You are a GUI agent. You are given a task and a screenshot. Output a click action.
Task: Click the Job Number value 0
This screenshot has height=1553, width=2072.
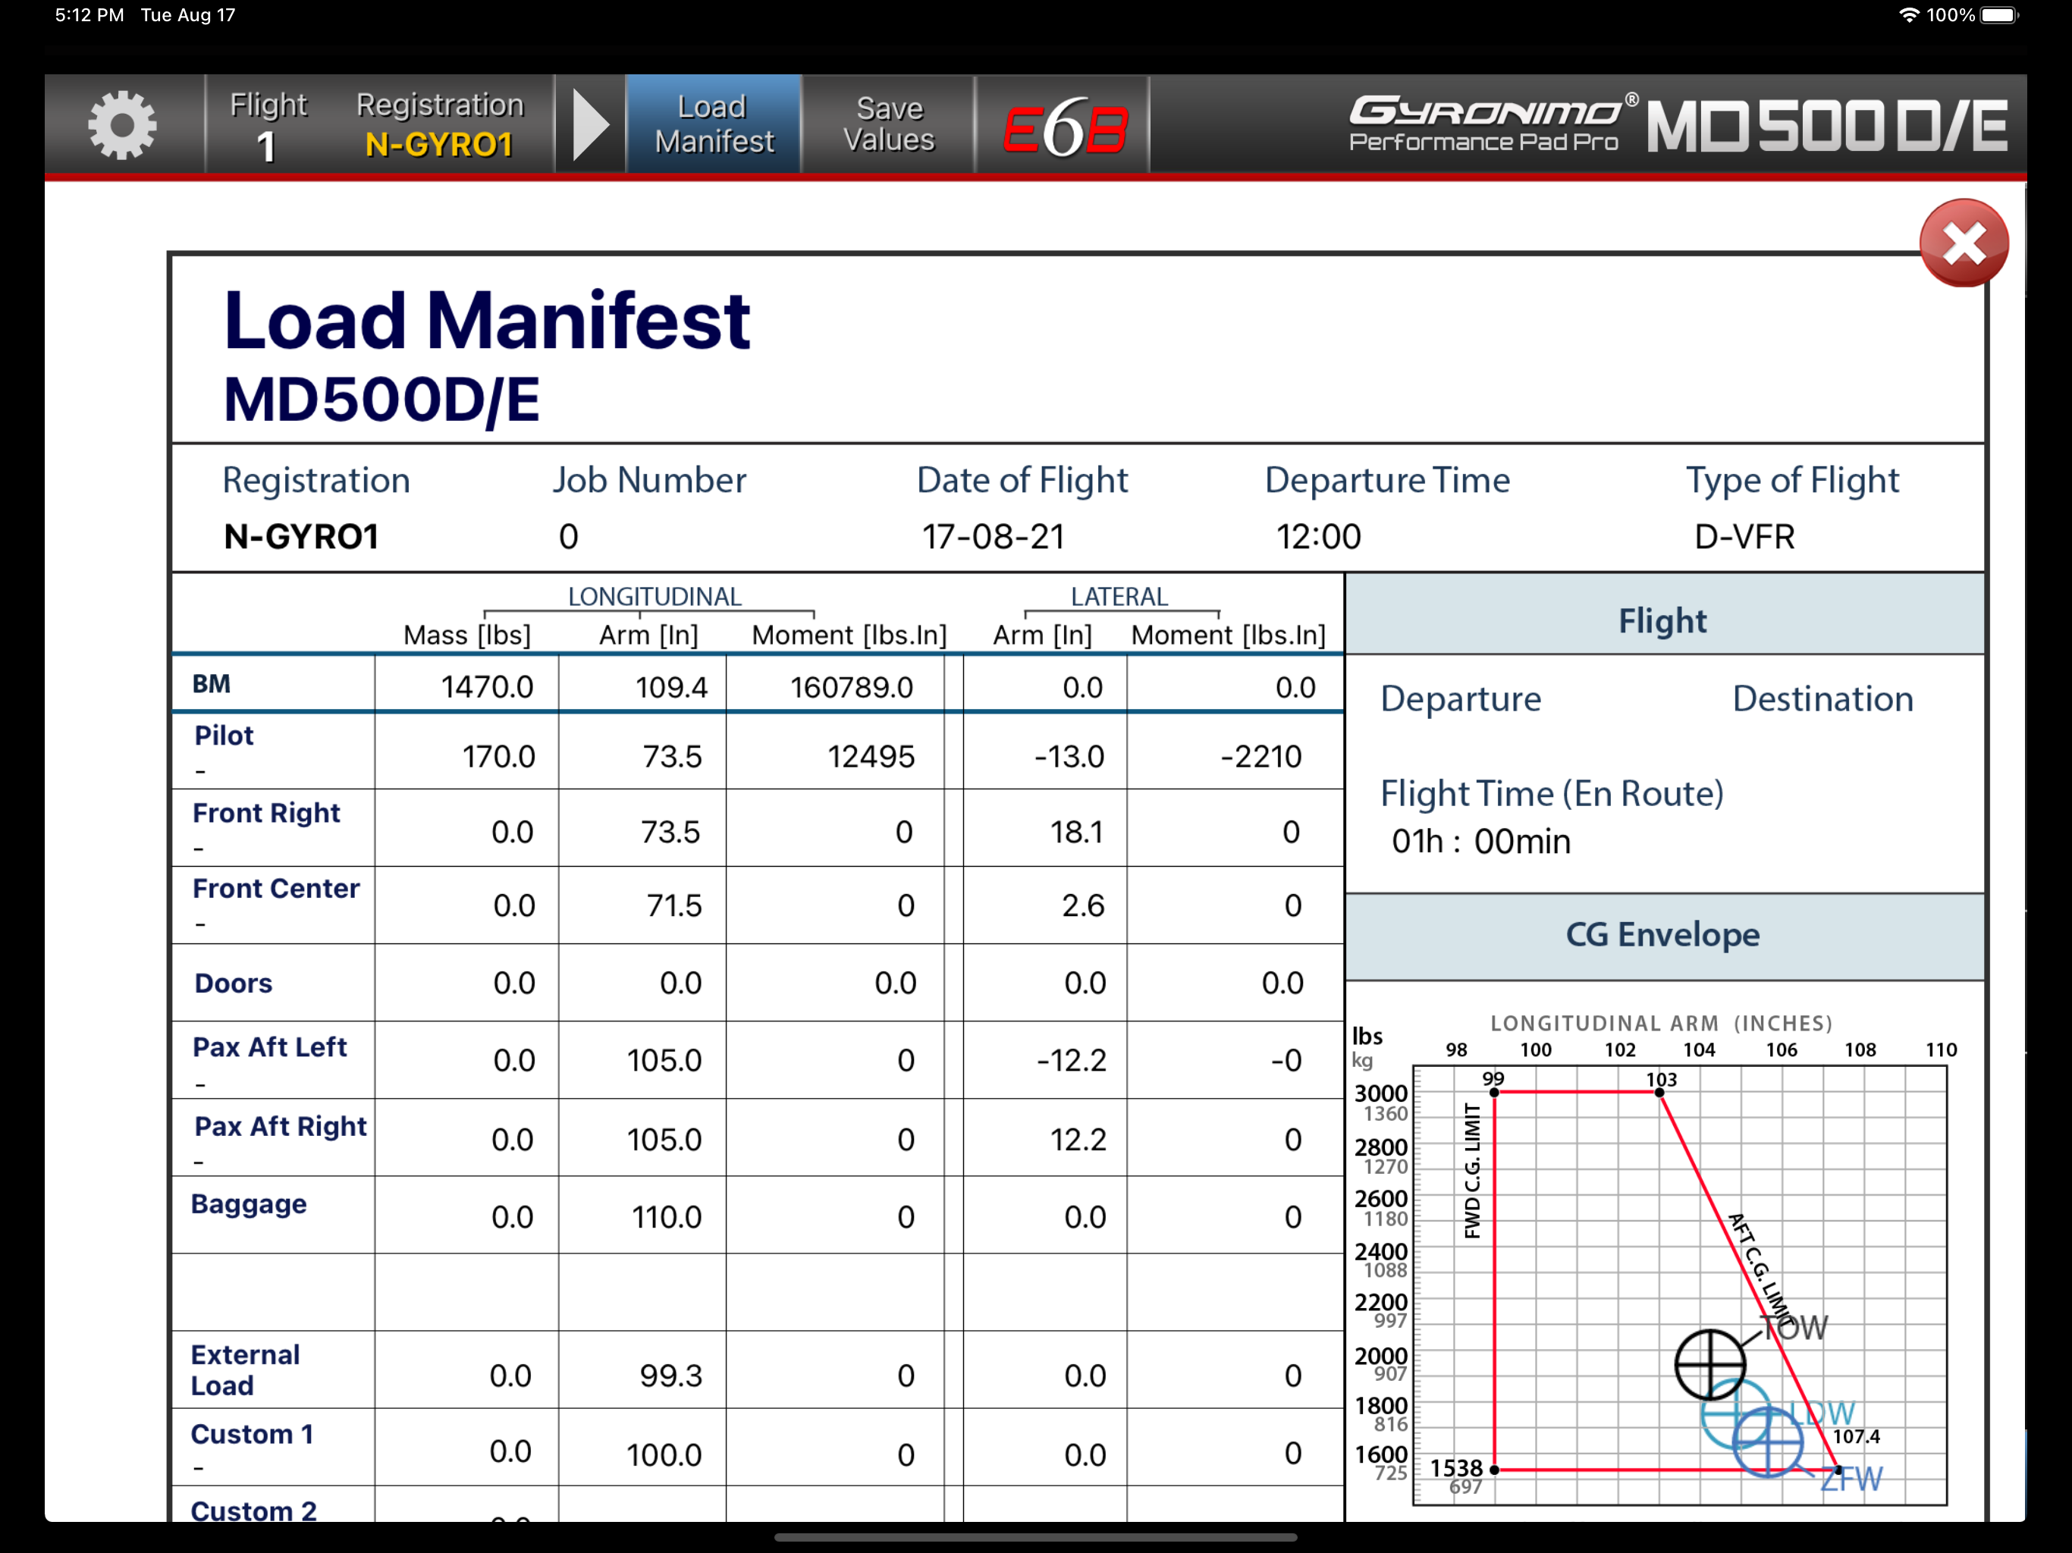click(x=569, y=537)
